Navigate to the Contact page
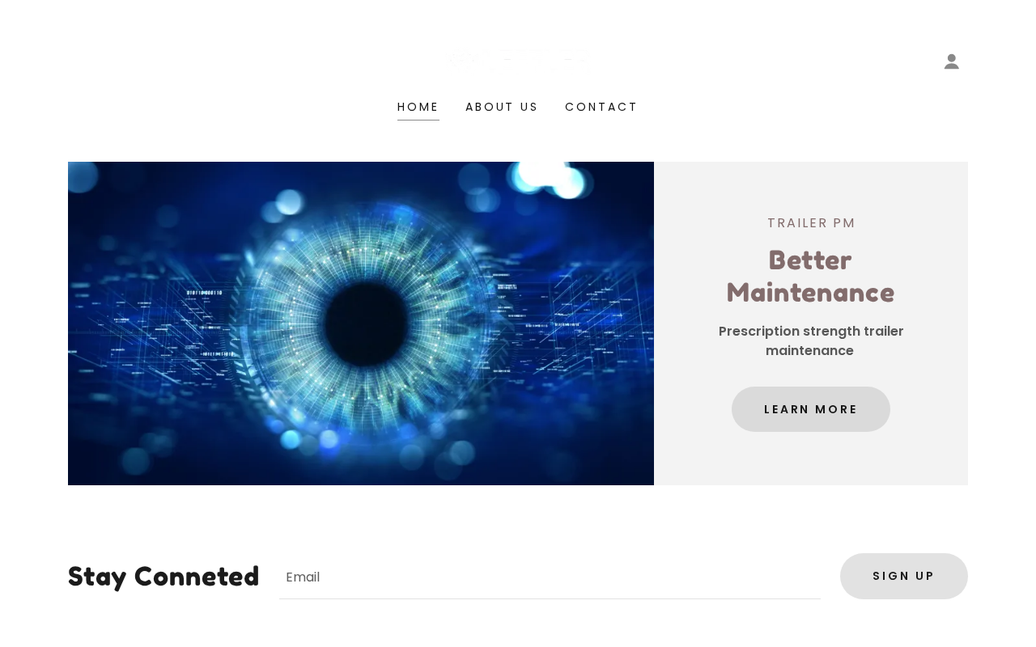 tap(601, 107)
